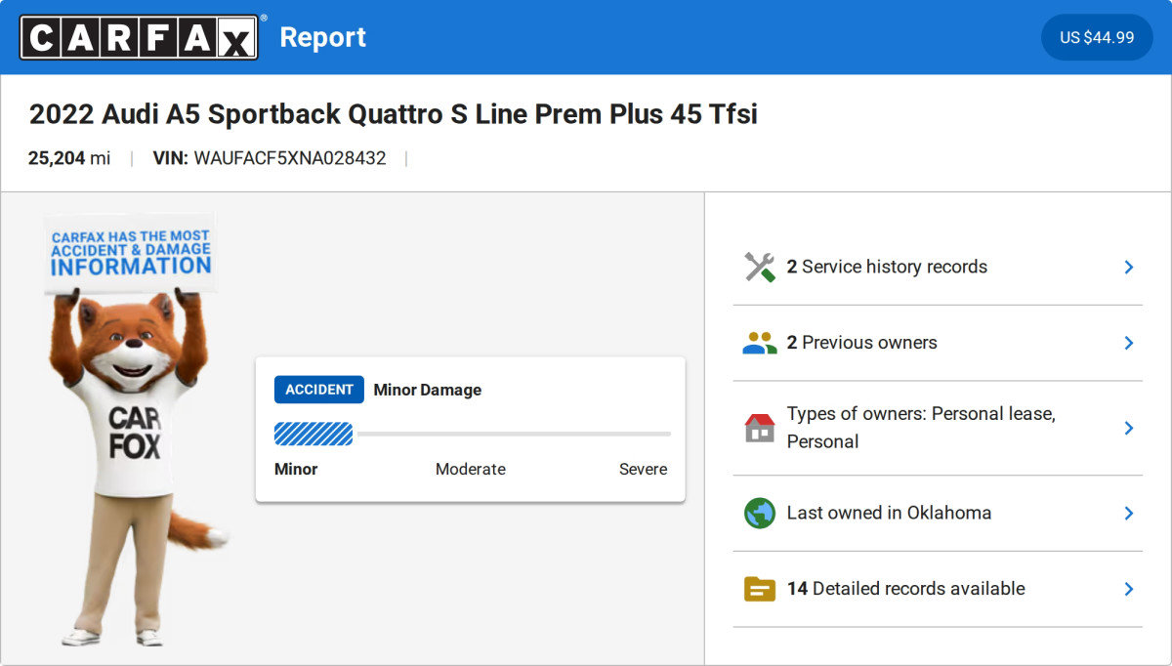Click the Audi A5 Sportback vehicle title
The width and height of the screenshot is (1172, 666).
[393, 114]
